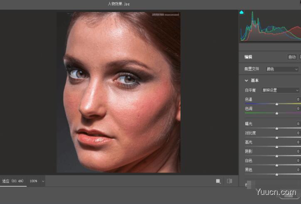Click the 高光 highlights slider handle
Image resolution: width=301 pixels, height=204 pixels.
pyautogui.click(x=277, y=147)
